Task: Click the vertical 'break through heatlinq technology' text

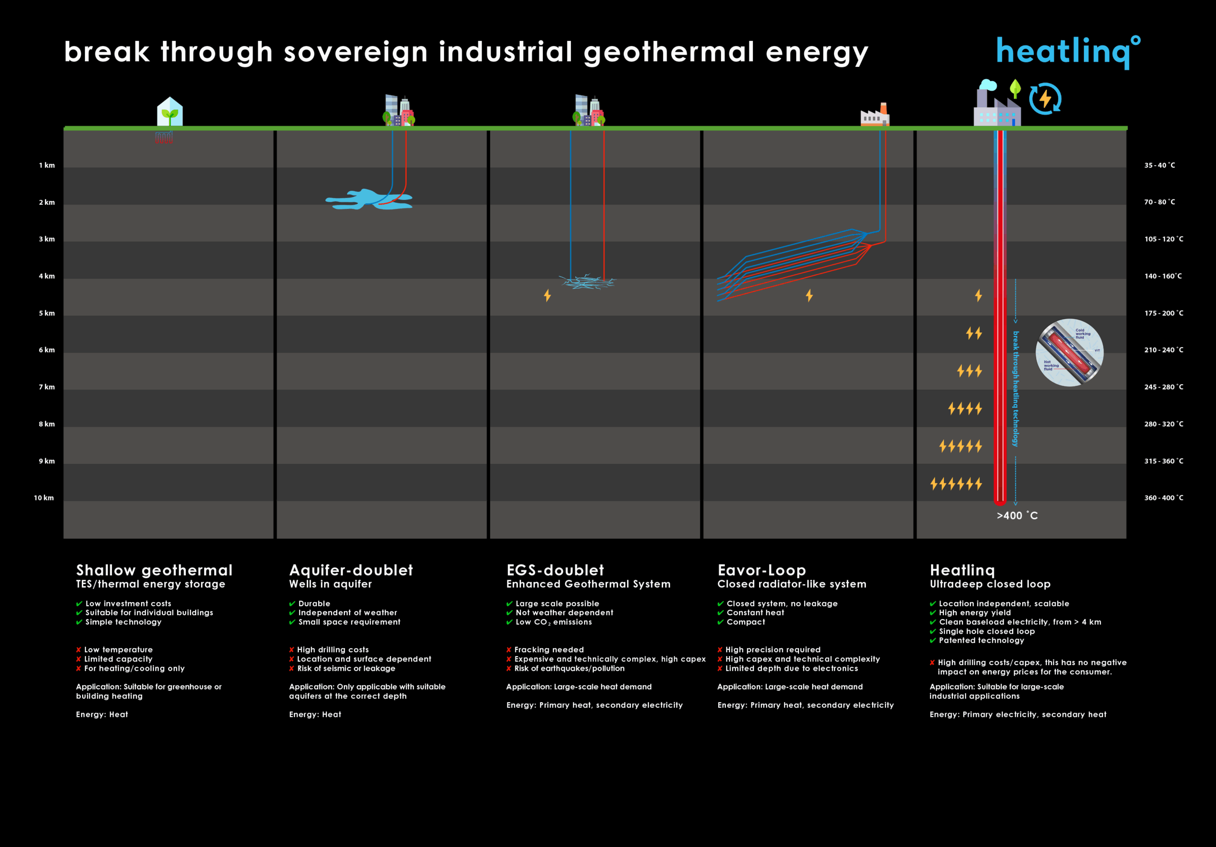Action: point(1015,389)
